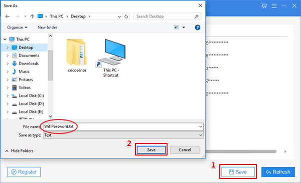Expand the Music tree node

8,71
